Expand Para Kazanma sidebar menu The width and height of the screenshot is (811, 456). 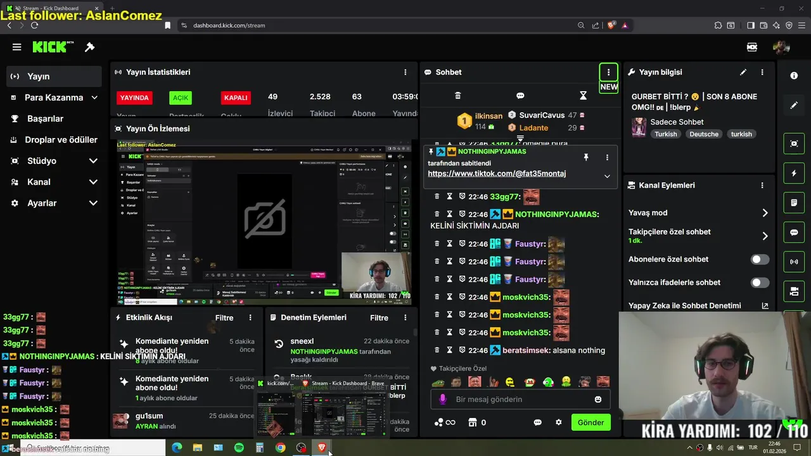(x=94, y=98)
